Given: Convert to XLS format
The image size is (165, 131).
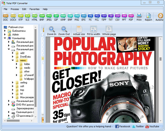Looking at the screenshot, I should click(27, 17).
